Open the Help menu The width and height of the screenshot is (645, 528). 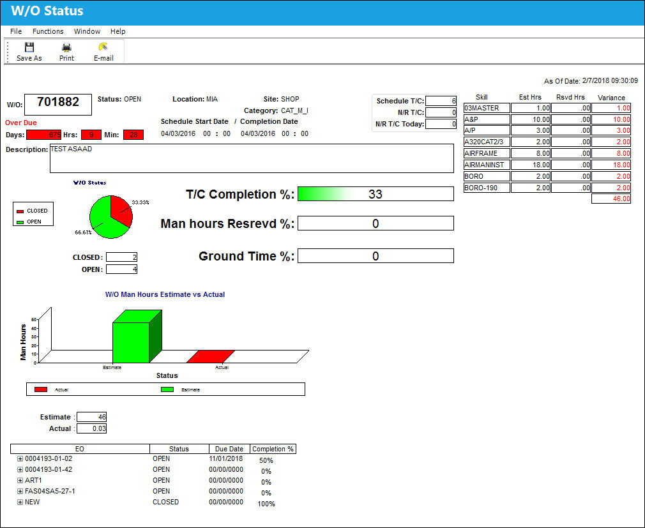(118, 31)
